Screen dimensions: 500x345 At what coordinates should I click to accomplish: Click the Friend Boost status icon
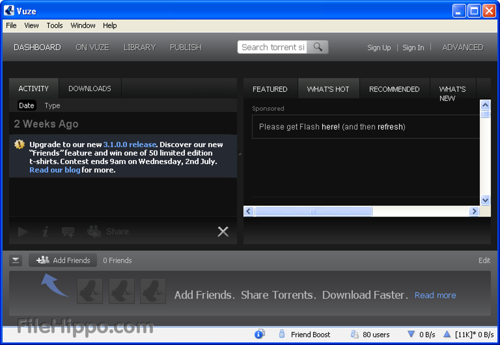[282, 334]
